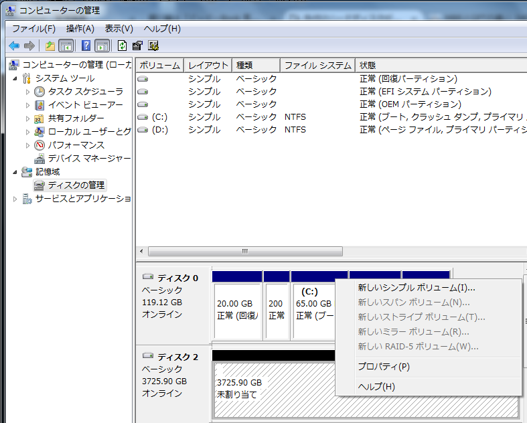Click the horizontal scrollbar thumb in volume list
Screen dimensions: 527x423
point(245,252)
